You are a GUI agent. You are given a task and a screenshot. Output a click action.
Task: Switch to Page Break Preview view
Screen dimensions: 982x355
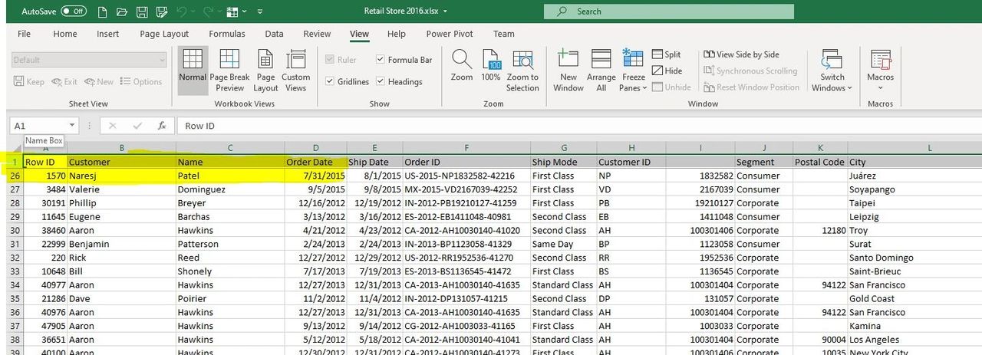[x=229, y=70]
